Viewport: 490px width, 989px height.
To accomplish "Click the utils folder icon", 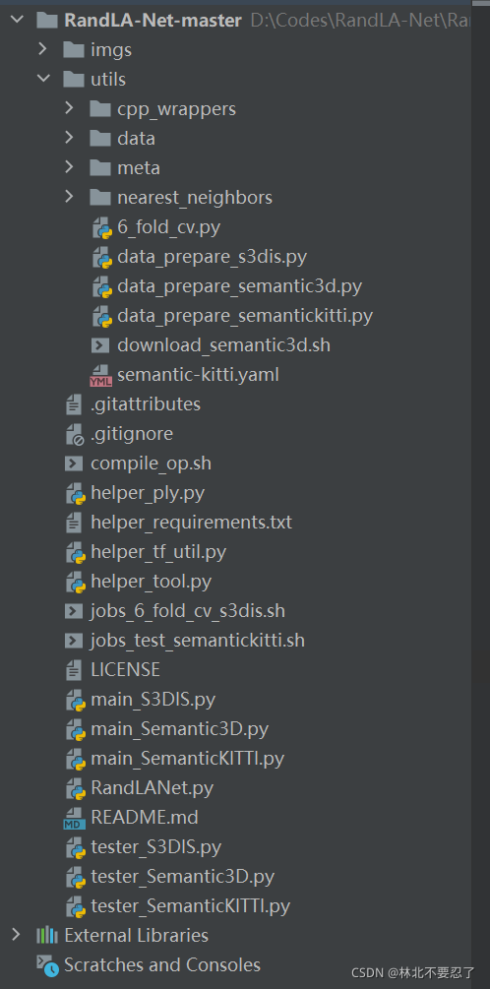I will point(75,80).
